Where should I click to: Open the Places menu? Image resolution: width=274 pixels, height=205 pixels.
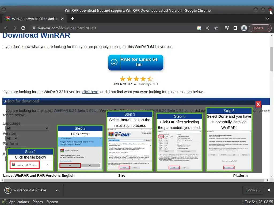[38, 202]
